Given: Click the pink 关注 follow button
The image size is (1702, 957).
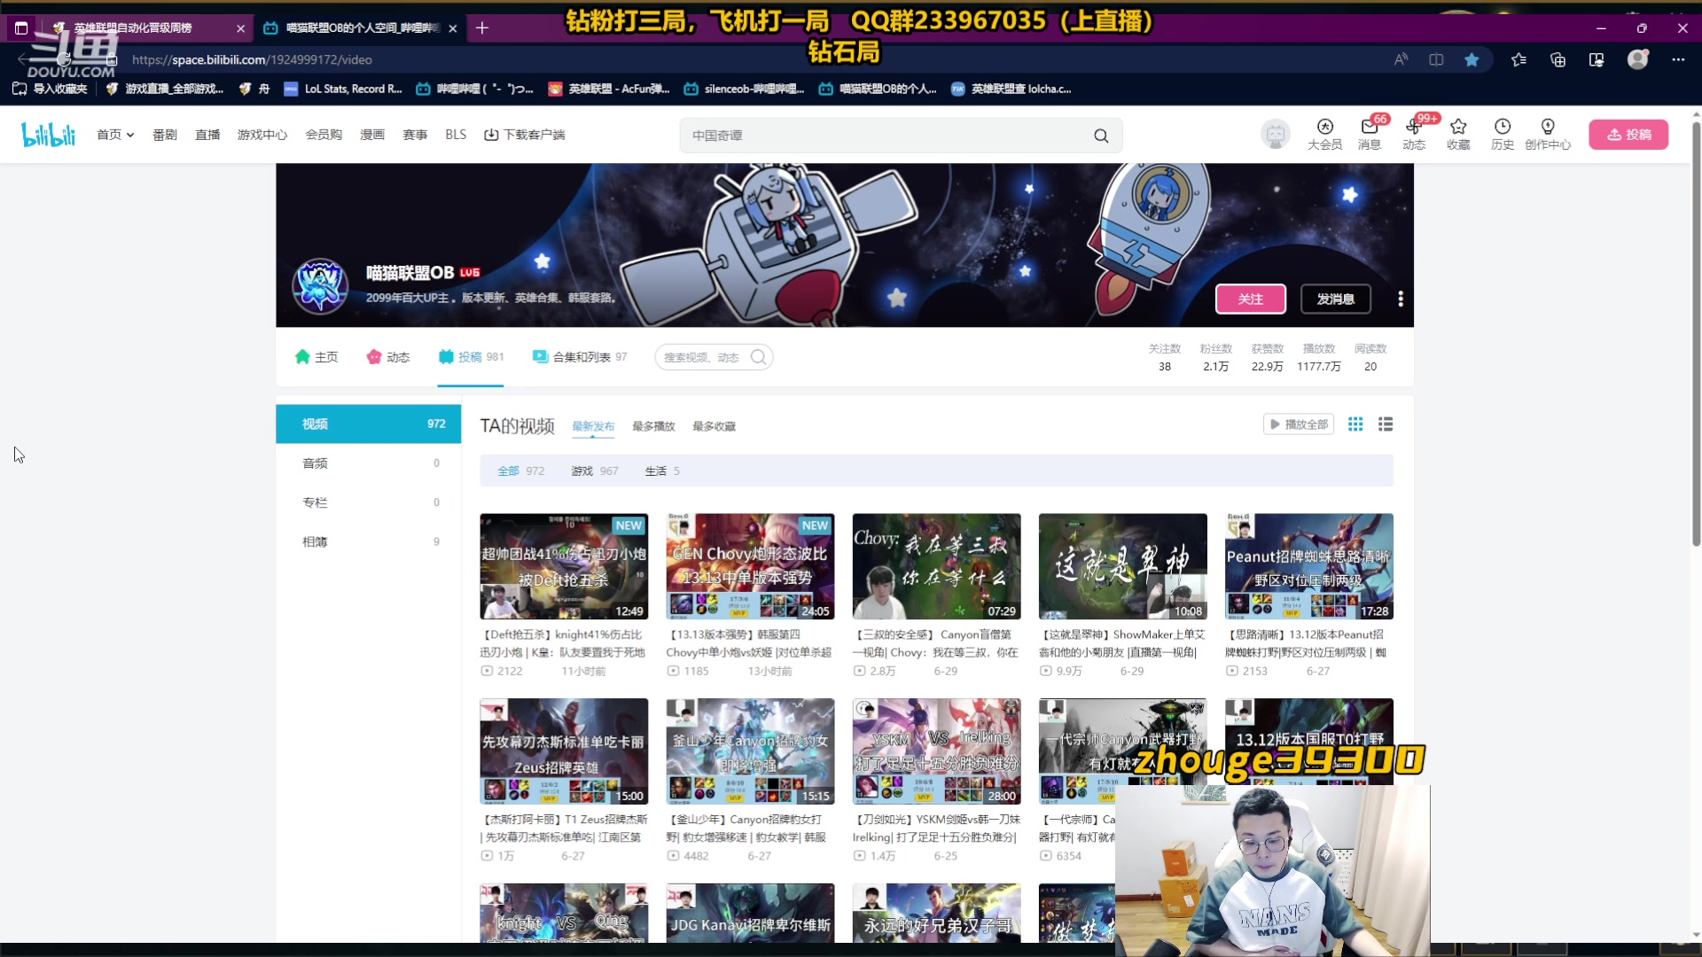Looking at the screenshot, I should coord(1250,300).
